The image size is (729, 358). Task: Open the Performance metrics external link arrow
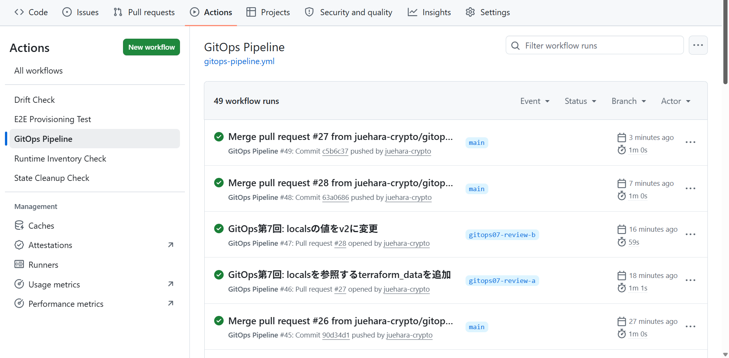click(170, 303)
